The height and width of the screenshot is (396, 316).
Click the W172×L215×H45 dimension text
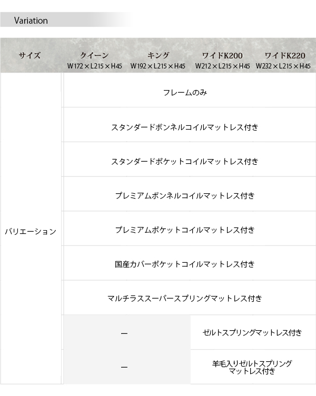tap(94, 66)
